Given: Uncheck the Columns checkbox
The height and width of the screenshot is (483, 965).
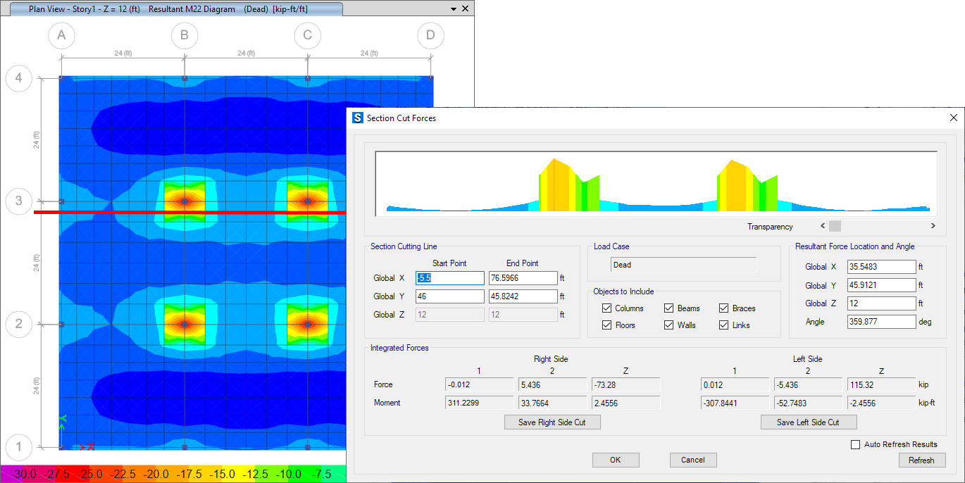Looking at the screenshot, I should click(x=606, y=308).
